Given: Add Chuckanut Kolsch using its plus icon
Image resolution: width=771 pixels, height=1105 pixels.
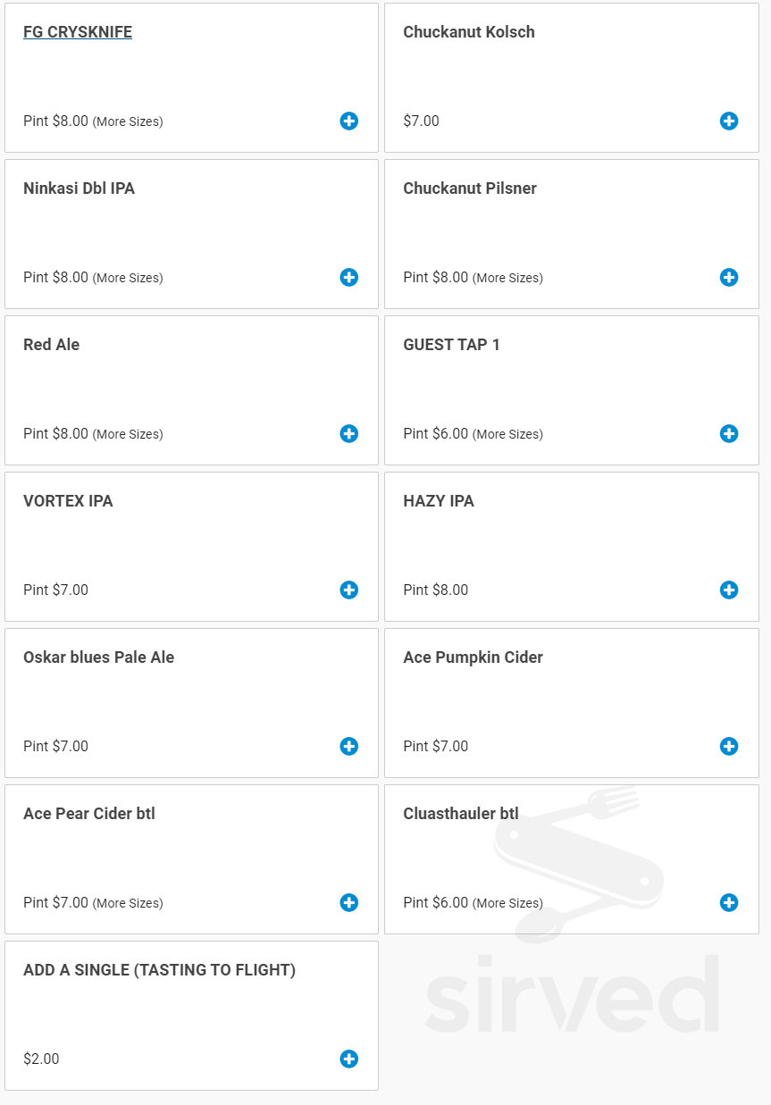Looking at the screenshot, I should 729,121.
